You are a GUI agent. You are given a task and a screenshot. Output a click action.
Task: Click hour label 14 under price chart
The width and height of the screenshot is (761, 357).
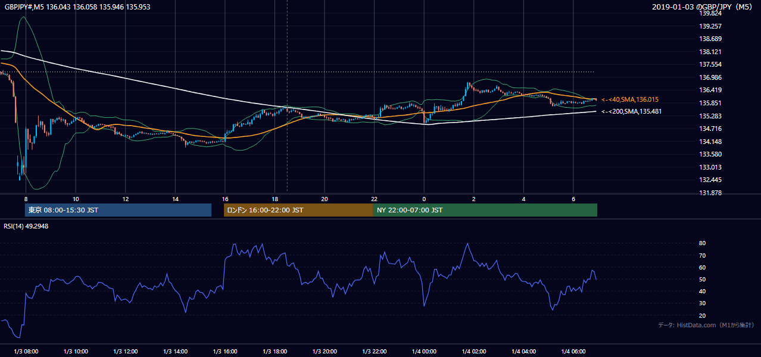(175, 199)
